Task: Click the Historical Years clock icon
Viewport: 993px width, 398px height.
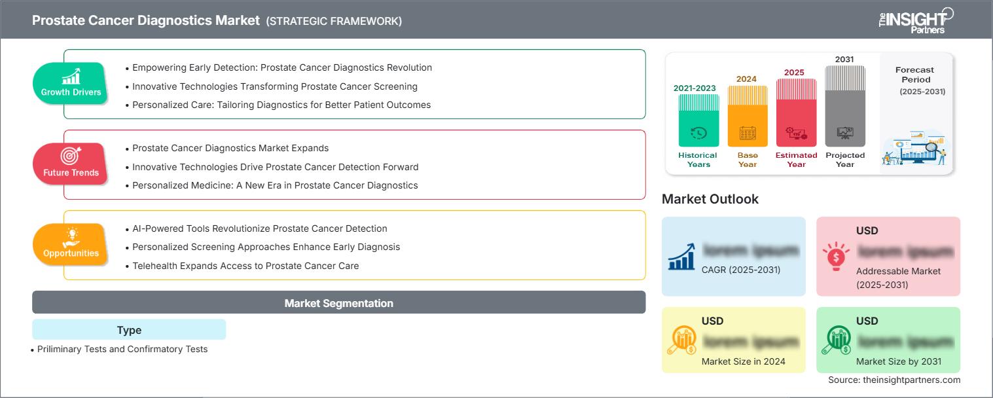Action: tap(698, 134)
